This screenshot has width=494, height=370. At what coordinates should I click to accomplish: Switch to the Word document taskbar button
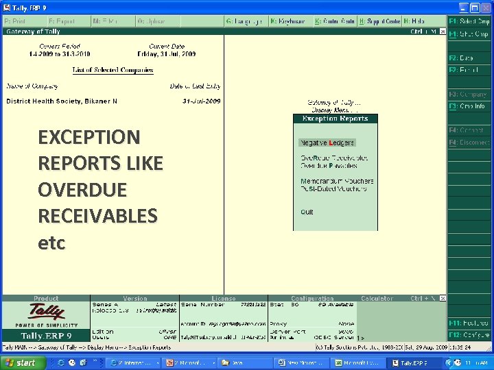point(303,363)
